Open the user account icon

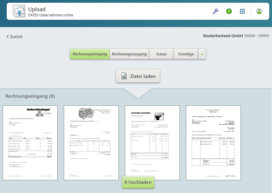(x=259, y=11)
